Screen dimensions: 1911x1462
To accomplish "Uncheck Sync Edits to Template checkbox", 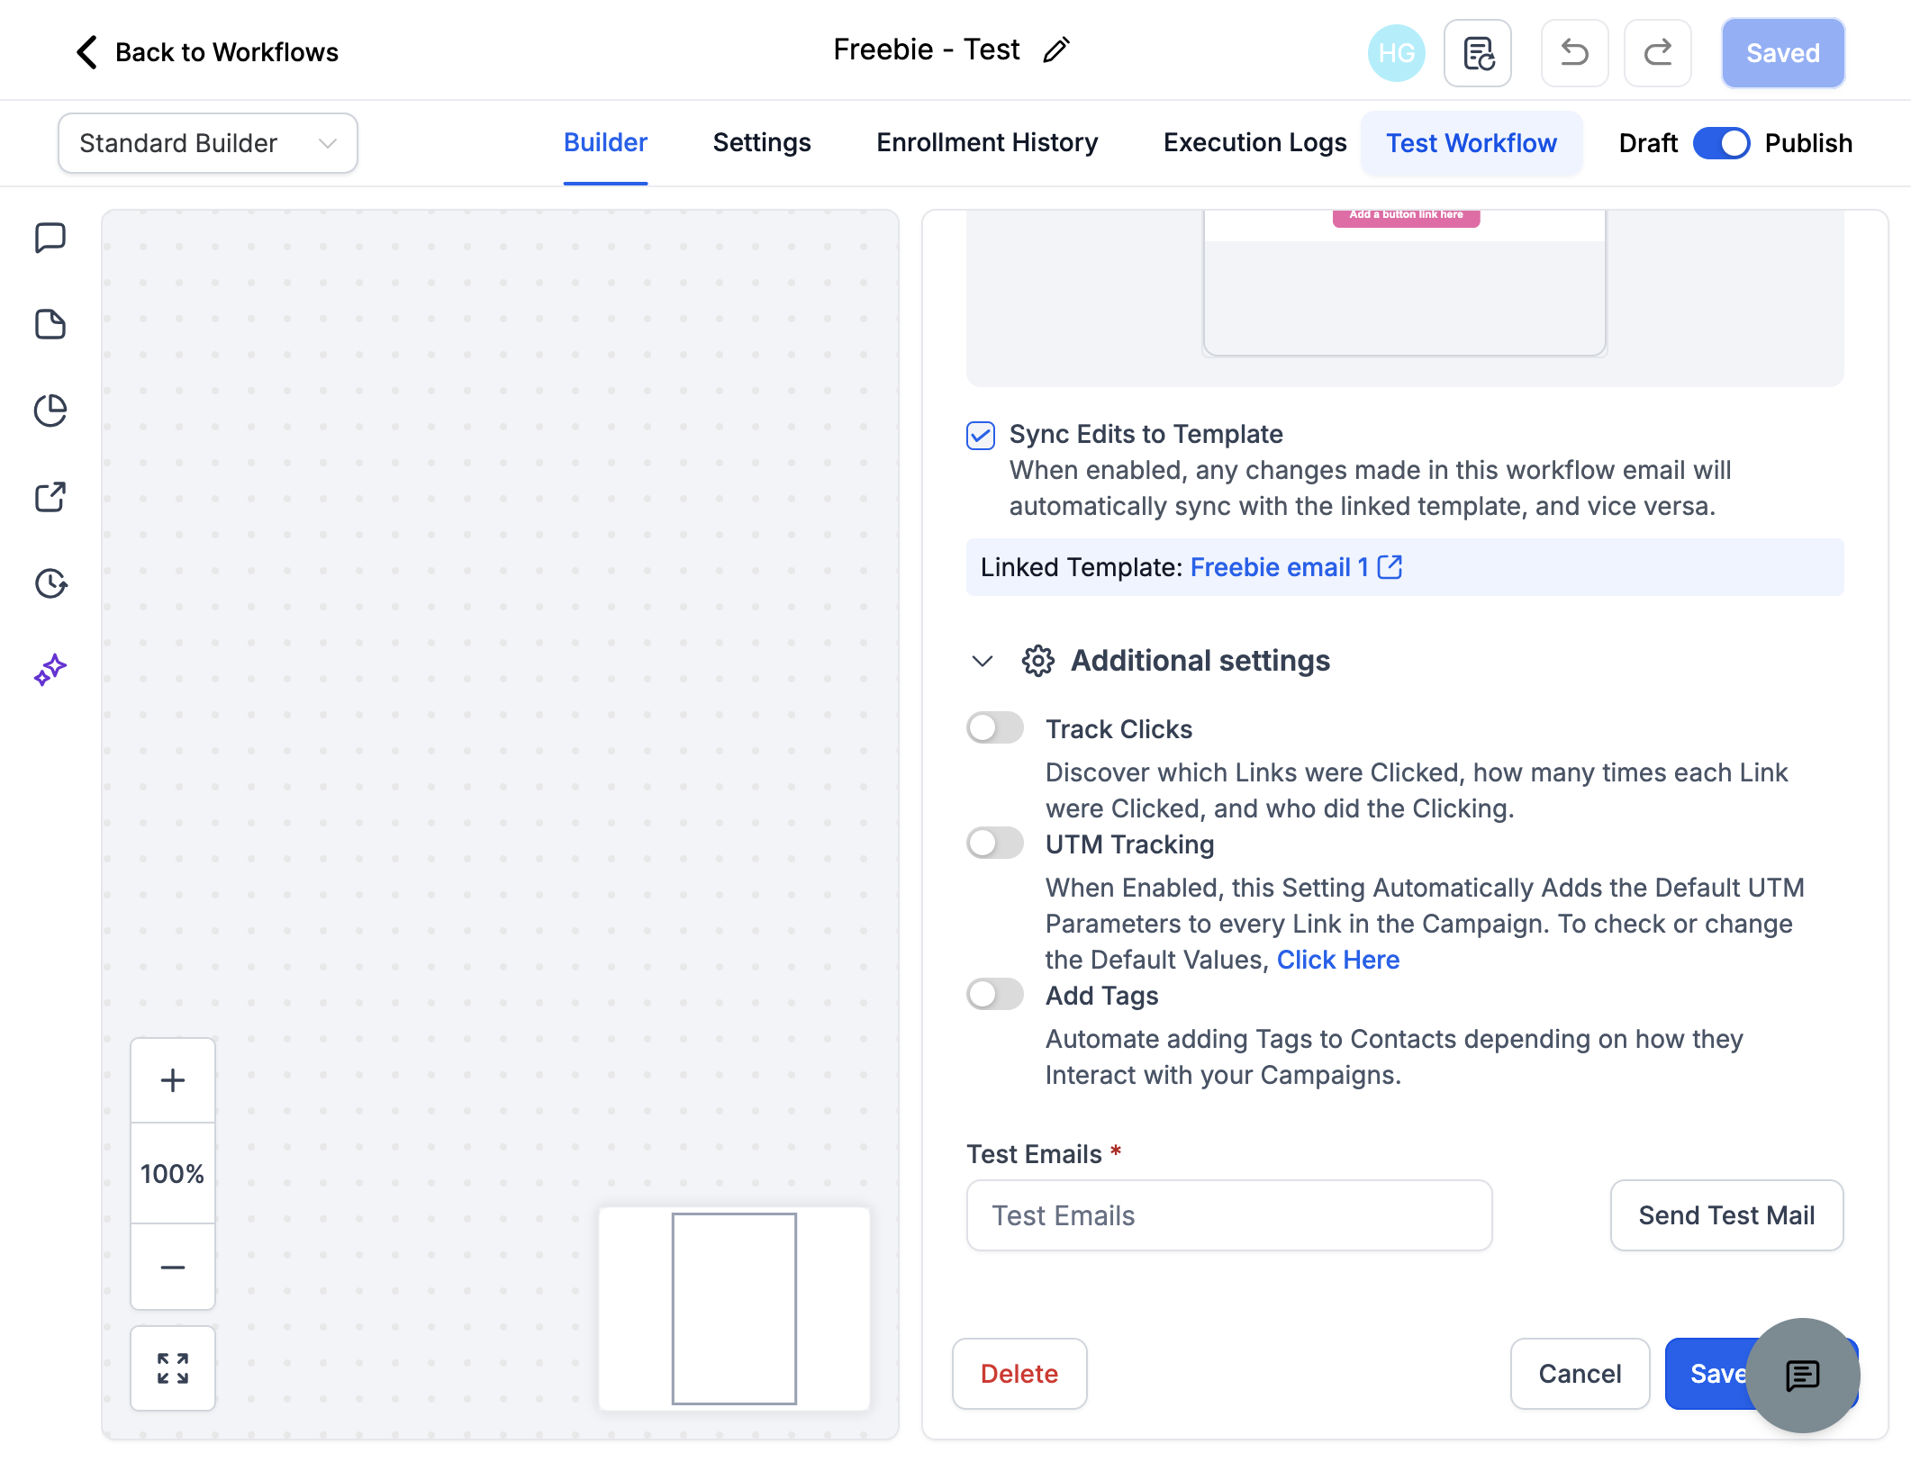I will (x=981, y=436).
